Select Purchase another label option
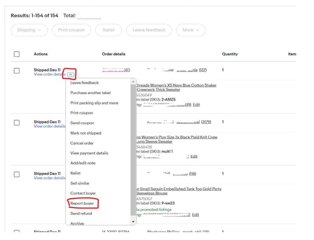This screenshot has width=314, height=240. coord(90,93)
